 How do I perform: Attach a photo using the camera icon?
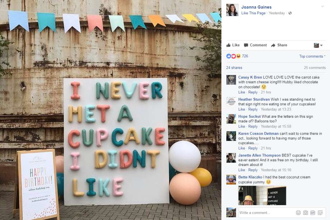(306, 213)
